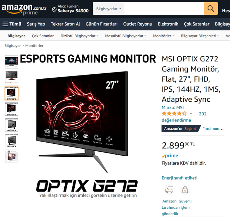Click the Amazon delivery truck icon
Viewport: 230px width, 221px height.
(169, 190)
